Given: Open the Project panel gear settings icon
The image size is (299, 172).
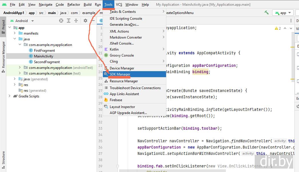Looking at the screenshot, I should tap(85, 21).
